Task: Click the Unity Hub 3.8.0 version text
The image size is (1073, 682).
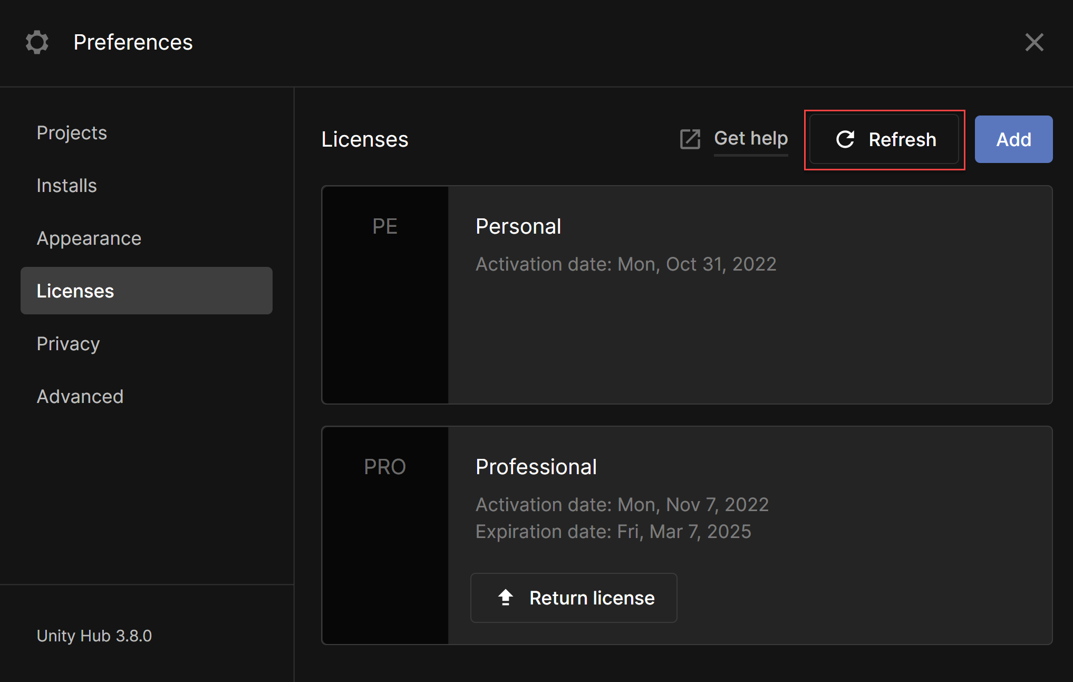Action: click(94, 636)
